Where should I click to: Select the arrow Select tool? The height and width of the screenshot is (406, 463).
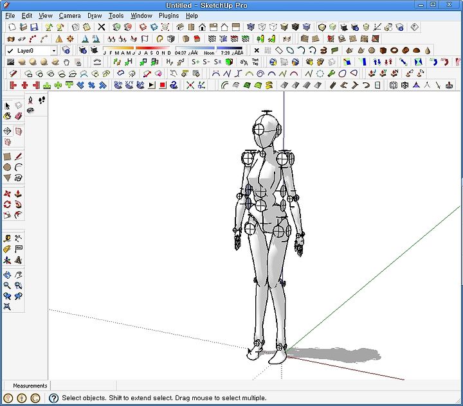(x=7, y=105)
